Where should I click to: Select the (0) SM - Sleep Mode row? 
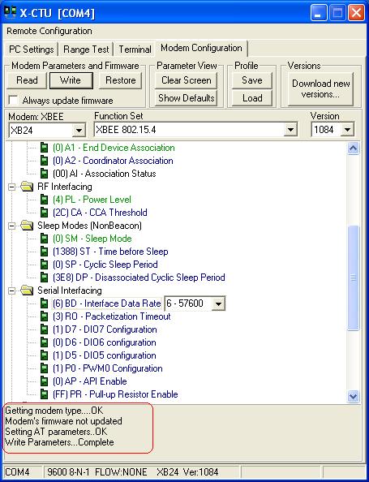pos(92,239)
